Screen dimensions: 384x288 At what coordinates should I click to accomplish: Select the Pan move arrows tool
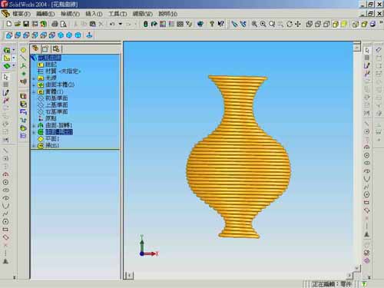click(x=298, y=24)
